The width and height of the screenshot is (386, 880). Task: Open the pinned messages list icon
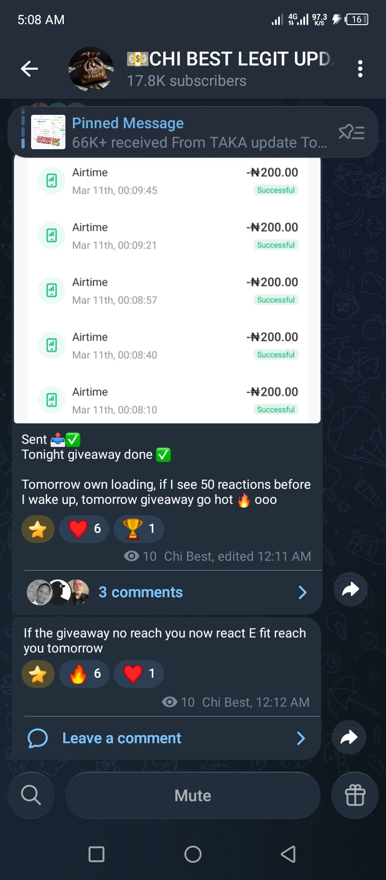click(352, 132)
